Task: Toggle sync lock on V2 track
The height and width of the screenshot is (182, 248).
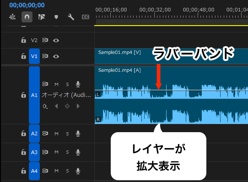Action: tap(45, 40)
